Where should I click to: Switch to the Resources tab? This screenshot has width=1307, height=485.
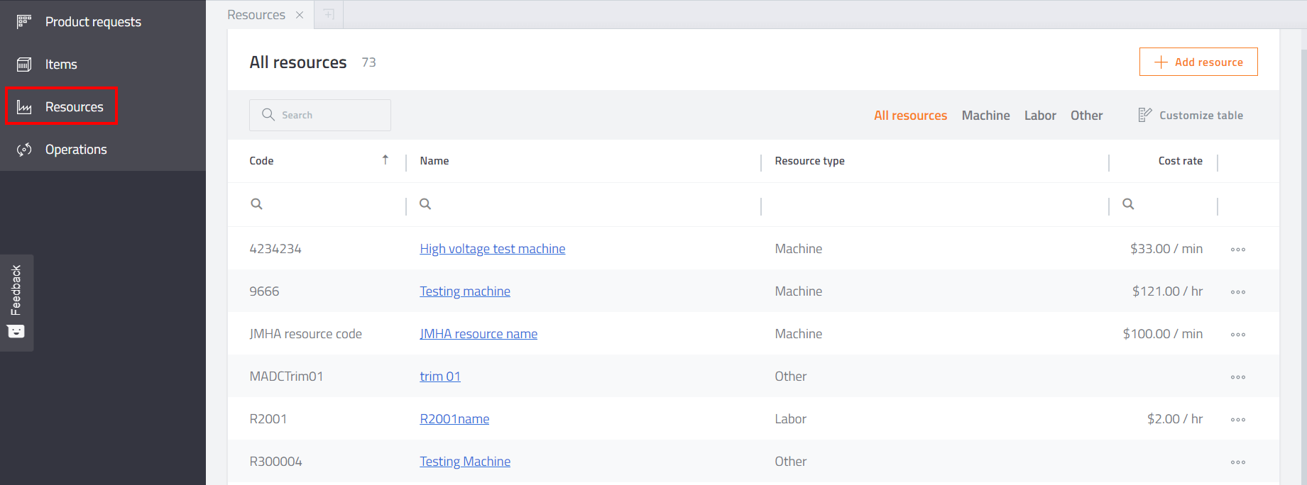tap(256, 15)
